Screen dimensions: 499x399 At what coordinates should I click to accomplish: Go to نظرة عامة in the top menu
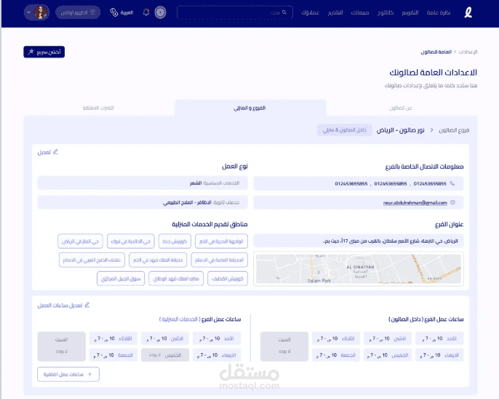coord(439,12)
